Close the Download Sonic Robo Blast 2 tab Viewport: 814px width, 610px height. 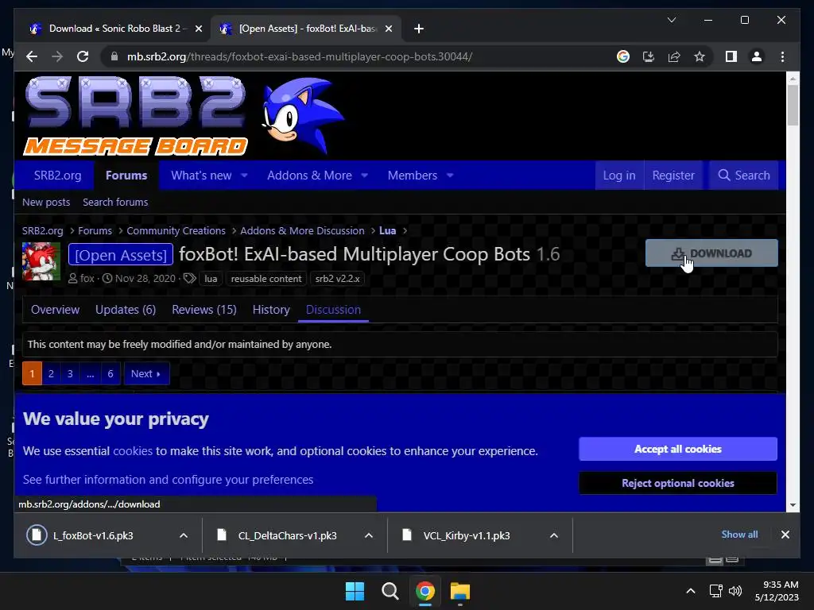point(198,29)
